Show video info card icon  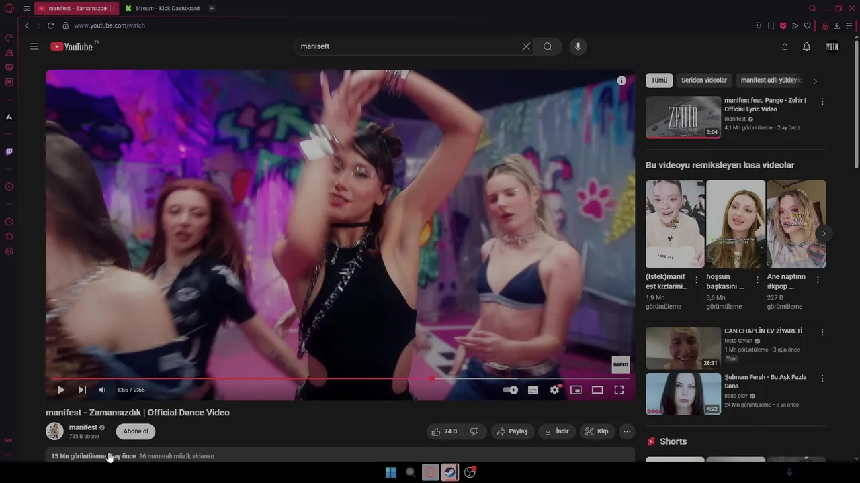[x=621, y=80]
